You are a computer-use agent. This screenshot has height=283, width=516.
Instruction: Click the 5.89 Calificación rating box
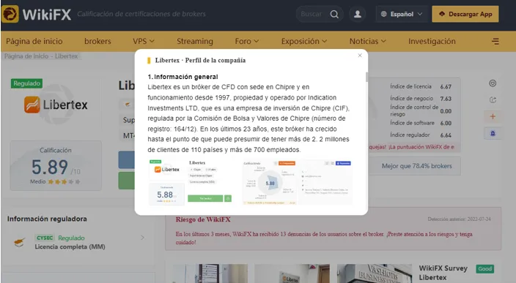56,166
